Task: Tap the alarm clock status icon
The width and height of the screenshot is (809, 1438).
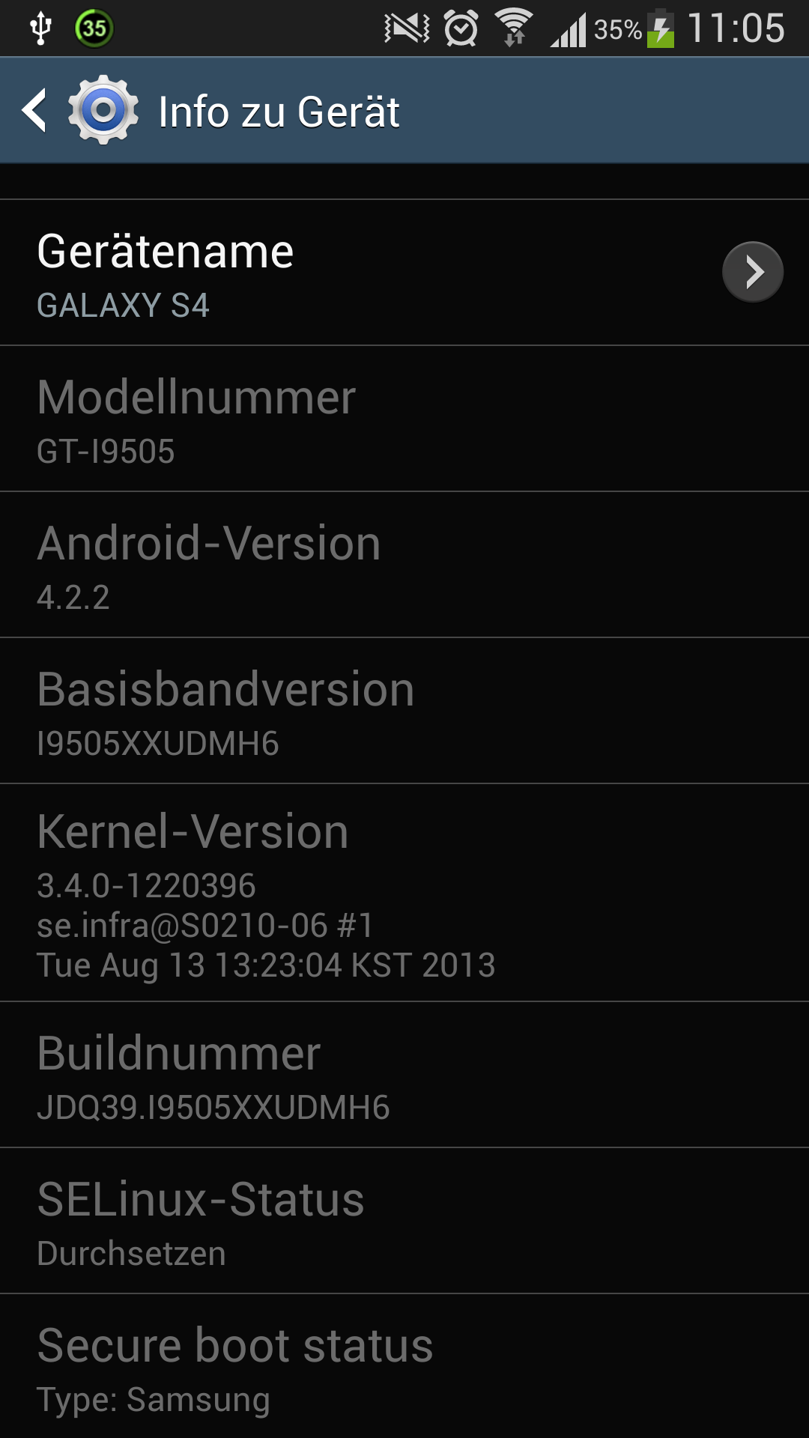Action: (x=461, y=28)
